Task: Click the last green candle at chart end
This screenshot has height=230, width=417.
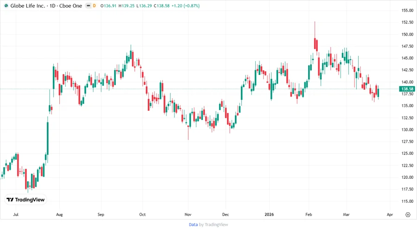Action: 378,93
